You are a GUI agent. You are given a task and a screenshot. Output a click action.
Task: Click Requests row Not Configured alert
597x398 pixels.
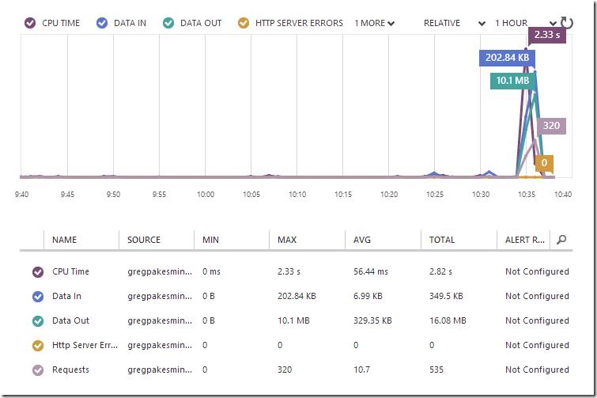537,370
